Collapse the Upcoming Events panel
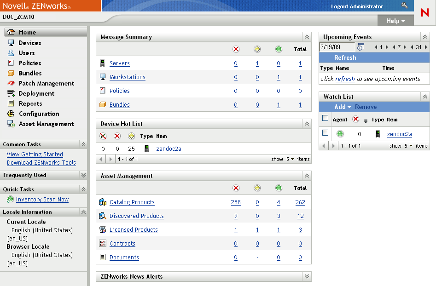 pyautogui.click(x=425, y=37)
